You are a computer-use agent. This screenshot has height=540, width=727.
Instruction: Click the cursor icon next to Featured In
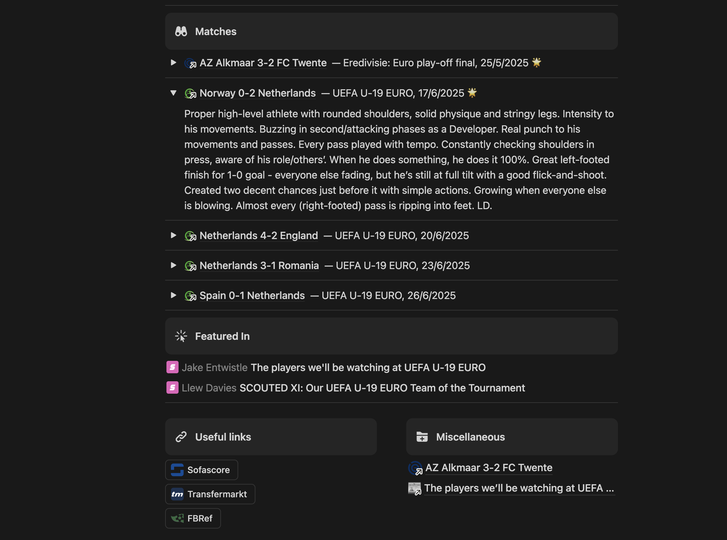[x=181, y=336]
